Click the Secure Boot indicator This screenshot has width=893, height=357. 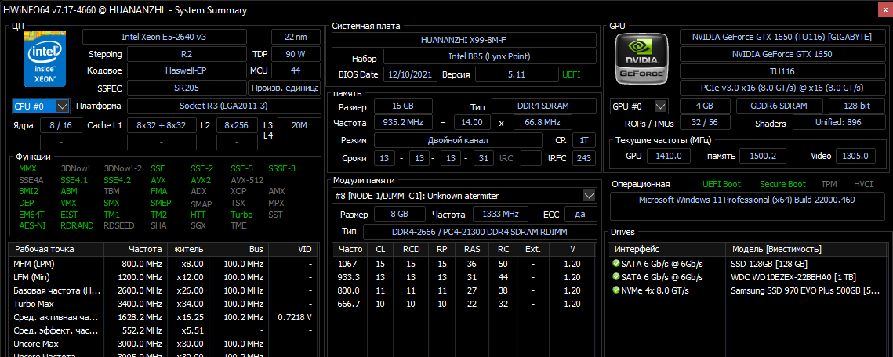pyautogui.click(x=782, y=184)
